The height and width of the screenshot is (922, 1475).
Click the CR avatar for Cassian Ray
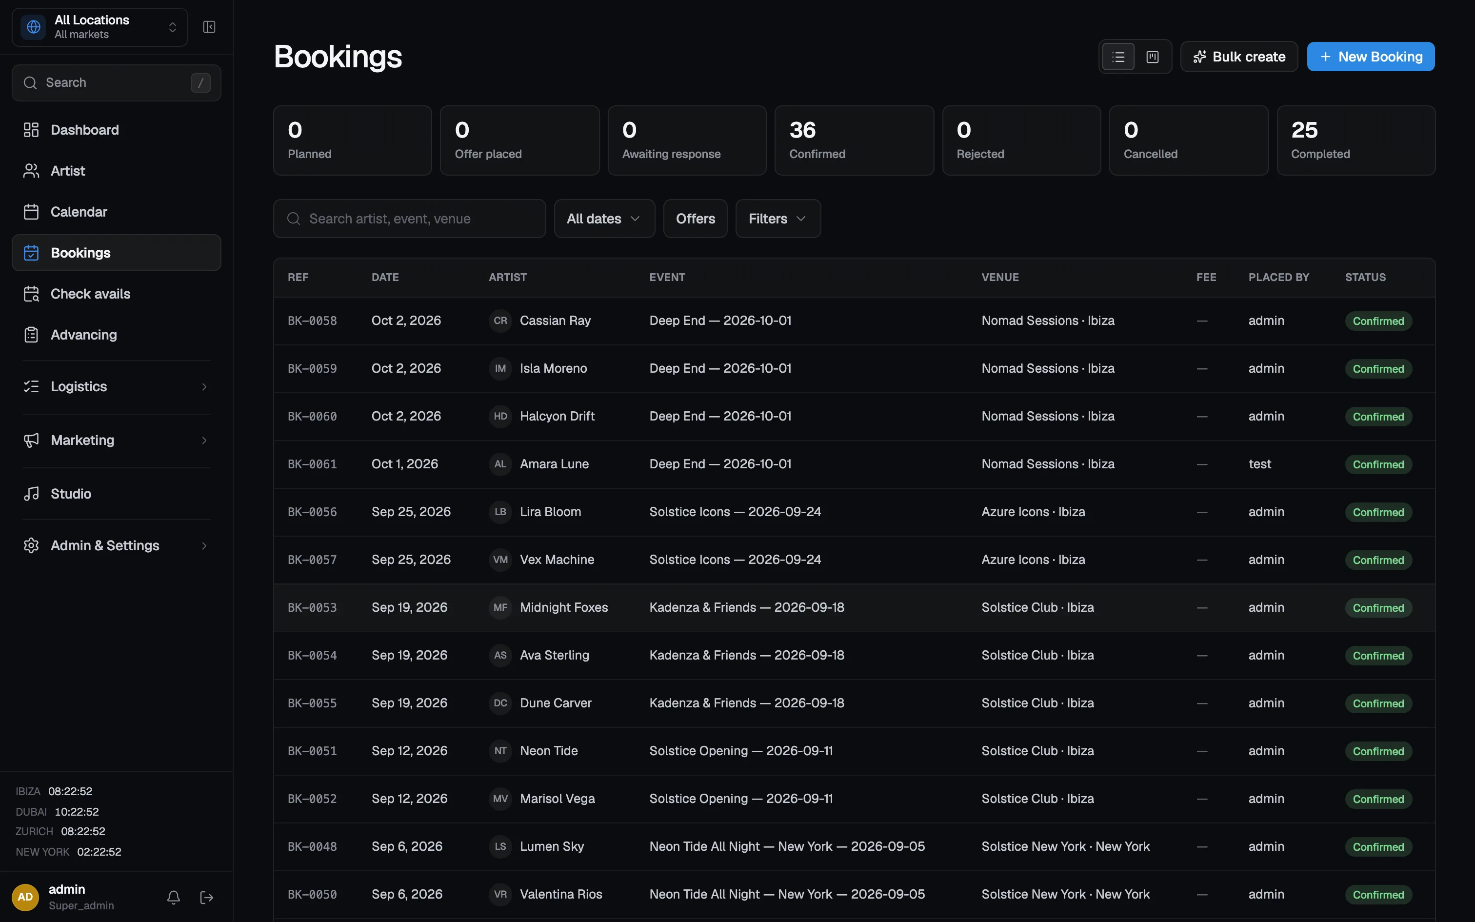coord(500,321)
